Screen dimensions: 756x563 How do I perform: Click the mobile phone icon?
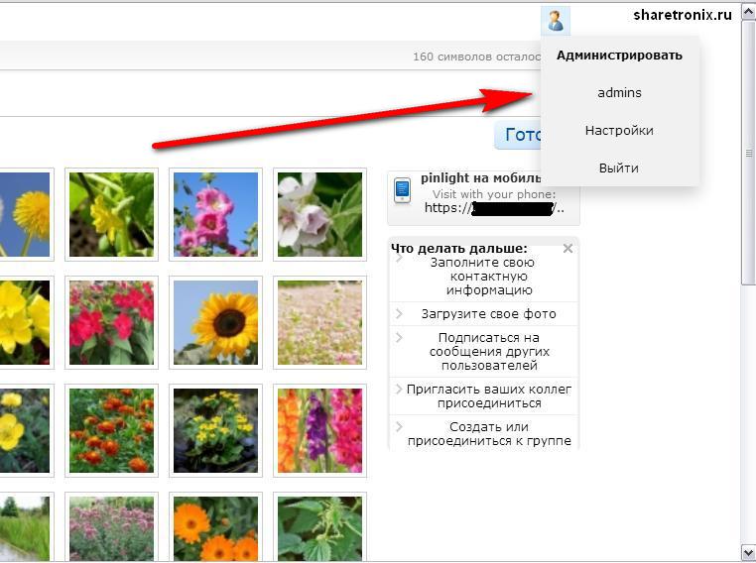pos(402,190)
